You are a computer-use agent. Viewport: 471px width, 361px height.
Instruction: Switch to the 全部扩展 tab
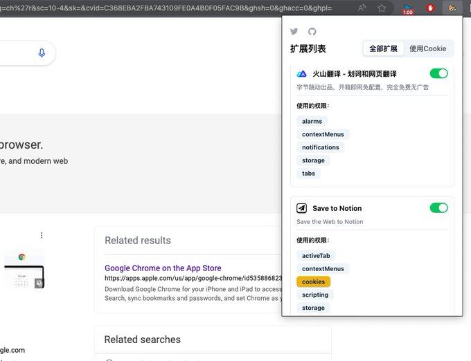point(383,48)
